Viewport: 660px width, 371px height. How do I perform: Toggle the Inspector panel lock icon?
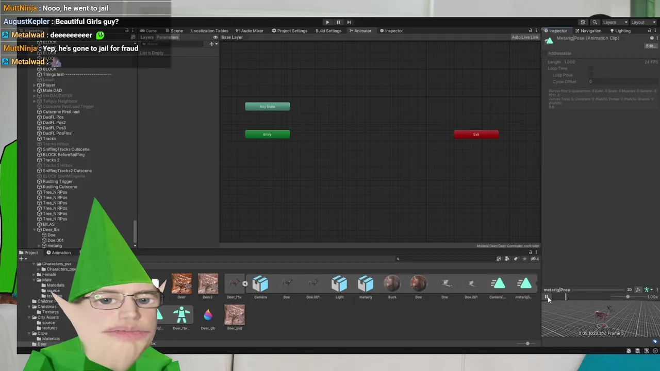pos(649,31)
